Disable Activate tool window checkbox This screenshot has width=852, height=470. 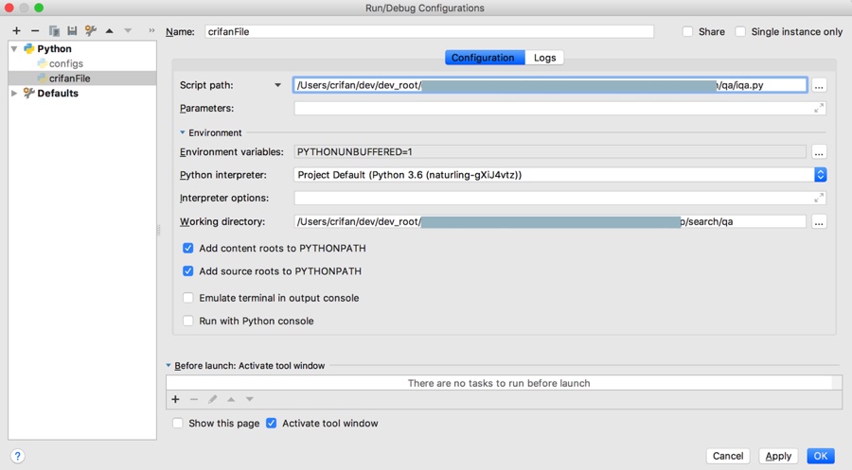pos(271,423)
